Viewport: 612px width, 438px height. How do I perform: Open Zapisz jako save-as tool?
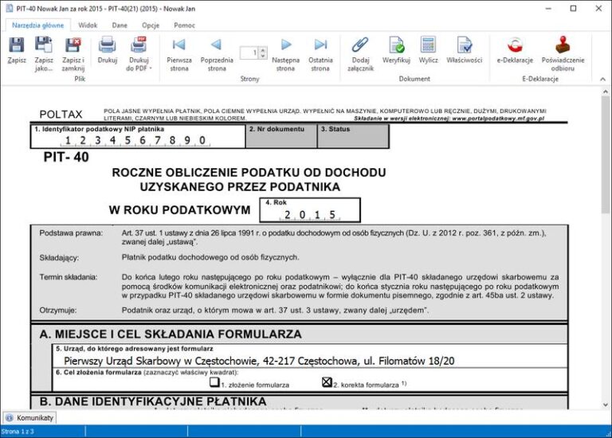pos(44,54)
